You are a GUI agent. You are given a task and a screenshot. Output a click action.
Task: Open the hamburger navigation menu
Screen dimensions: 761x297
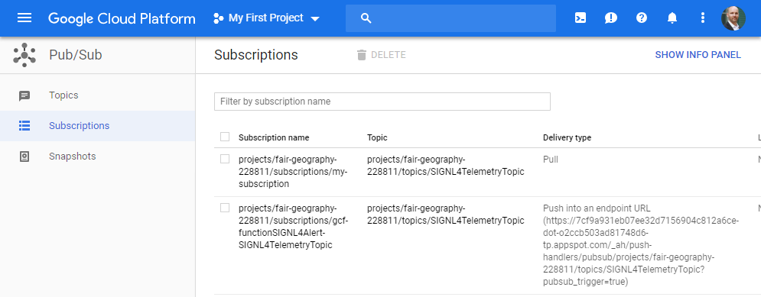coord(24,18)
